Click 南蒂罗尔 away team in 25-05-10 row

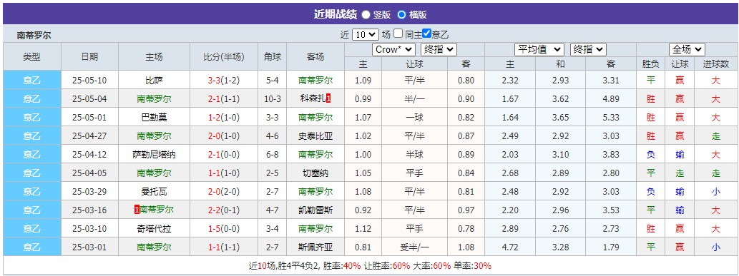[x=315, y=81]
